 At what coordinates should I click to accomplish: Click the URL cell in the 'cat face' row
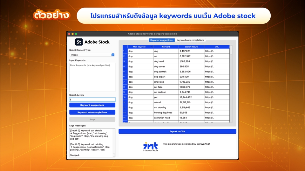(x=217, y=87)
